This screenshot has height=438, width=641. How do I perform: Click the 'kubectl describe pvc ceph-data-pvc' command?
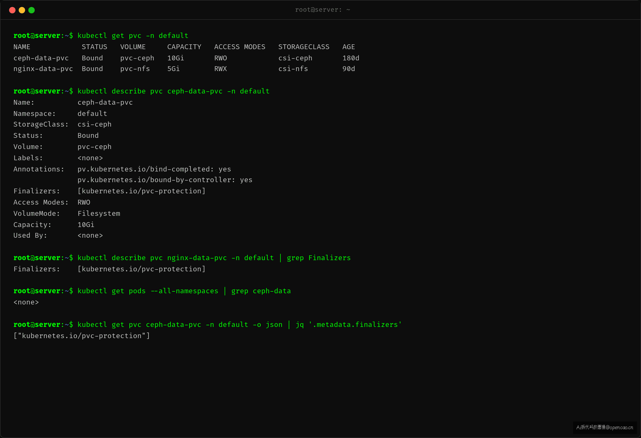coord(174,91)
